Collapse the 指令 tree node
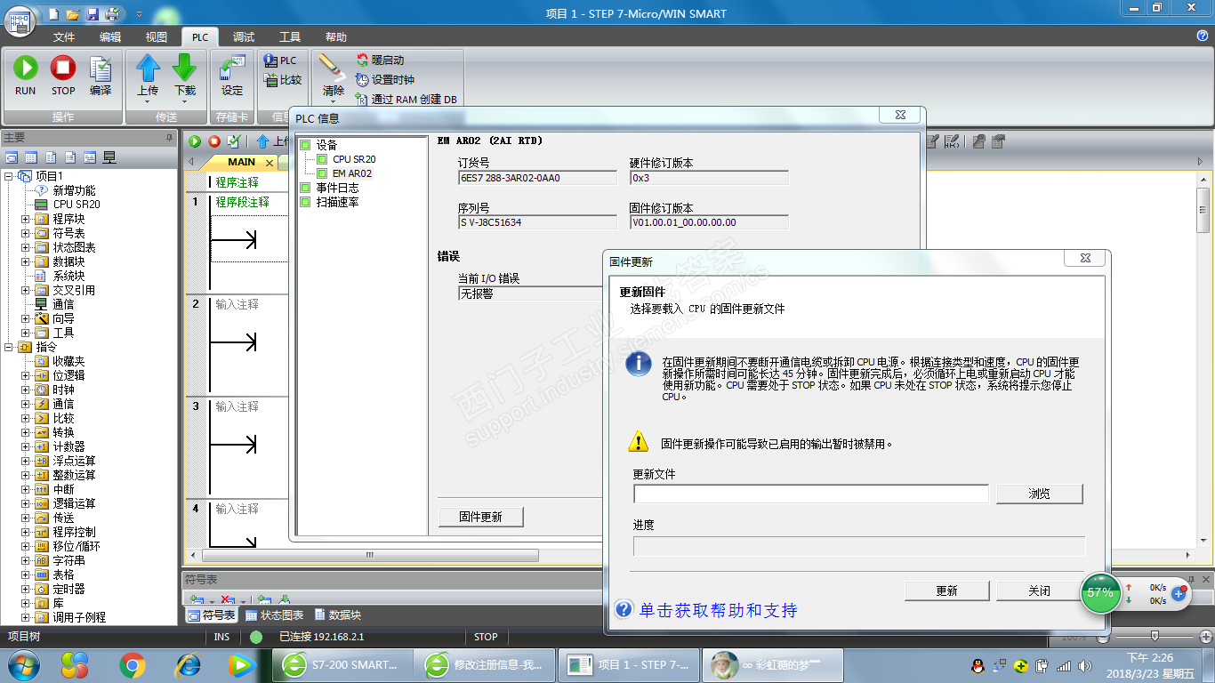Viewport: 1215px width, 683px height. click(10, 347)
